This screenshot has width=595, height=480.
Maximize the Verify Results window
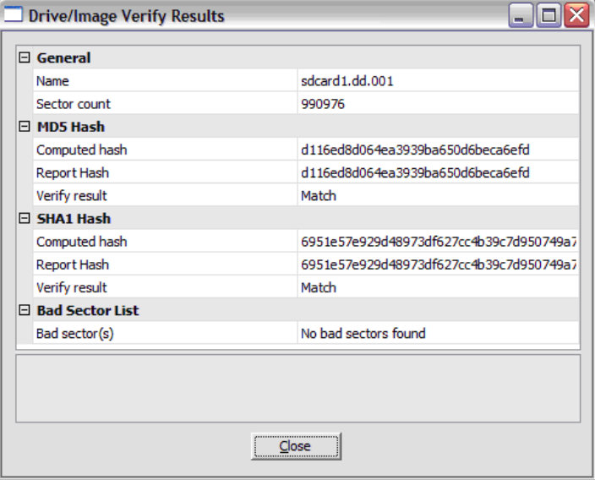pyautogui.click(x=548, y=15)
